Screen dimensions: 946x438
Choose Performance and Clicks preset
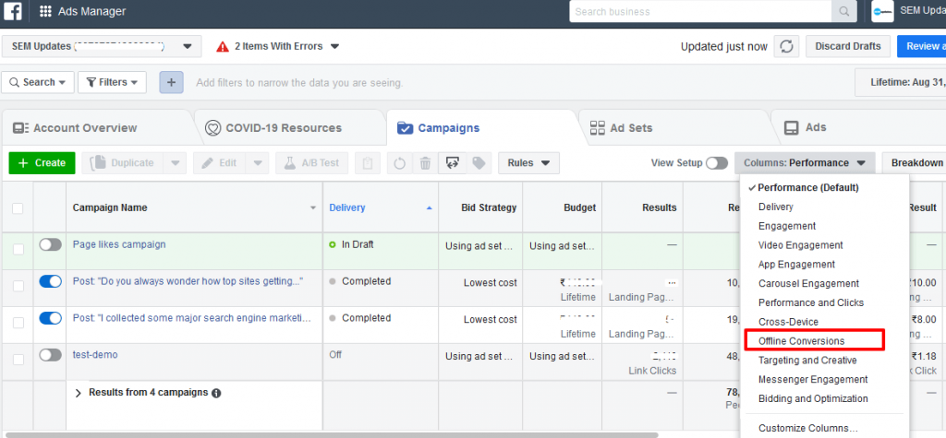[x=811, y=302]
